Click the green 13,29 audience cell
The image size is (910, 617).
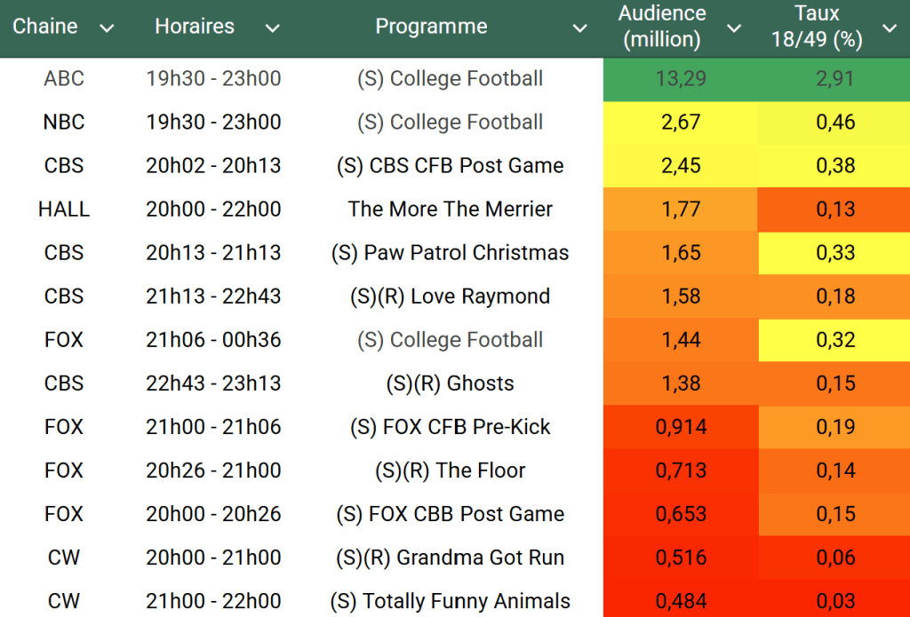click(x=682, y=79)
